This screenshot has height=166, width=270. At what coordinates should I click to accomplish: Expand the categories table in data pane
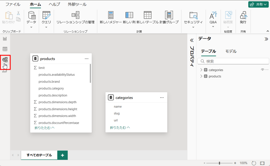tap(201, 70)
